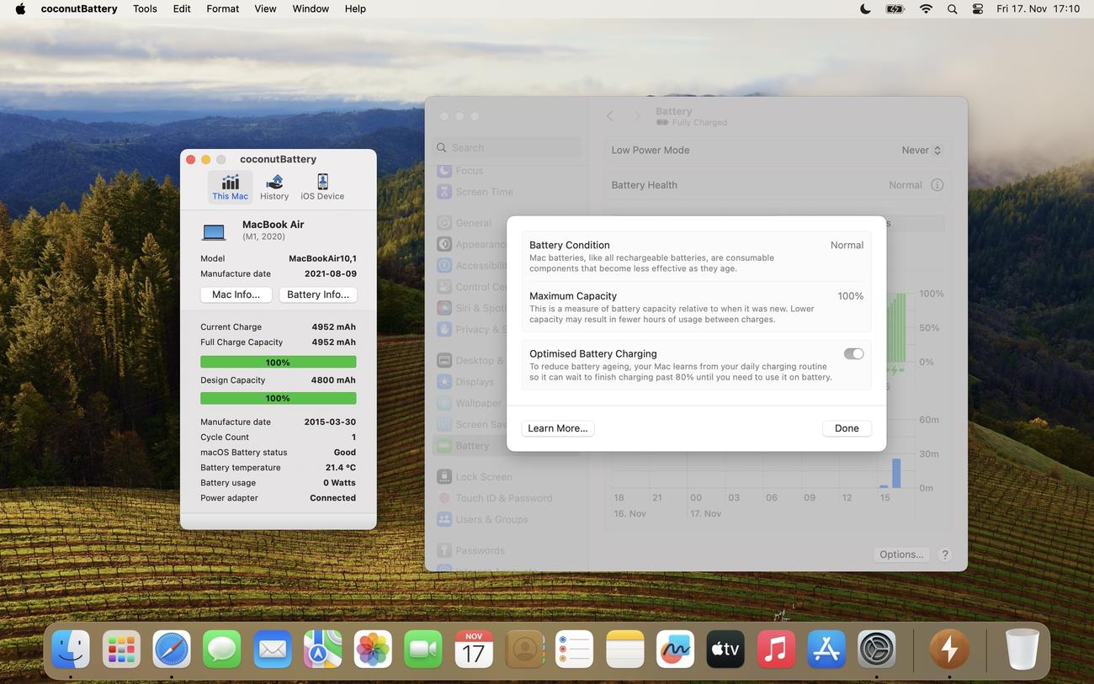Switch to This Mac tab in coconutBattery
This screenshot has width=1094, height=684.
pos(230,187)
